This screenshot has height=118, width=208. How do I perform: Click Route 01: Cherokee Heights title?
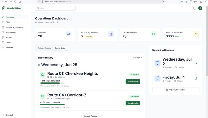[x=73, y=73]
